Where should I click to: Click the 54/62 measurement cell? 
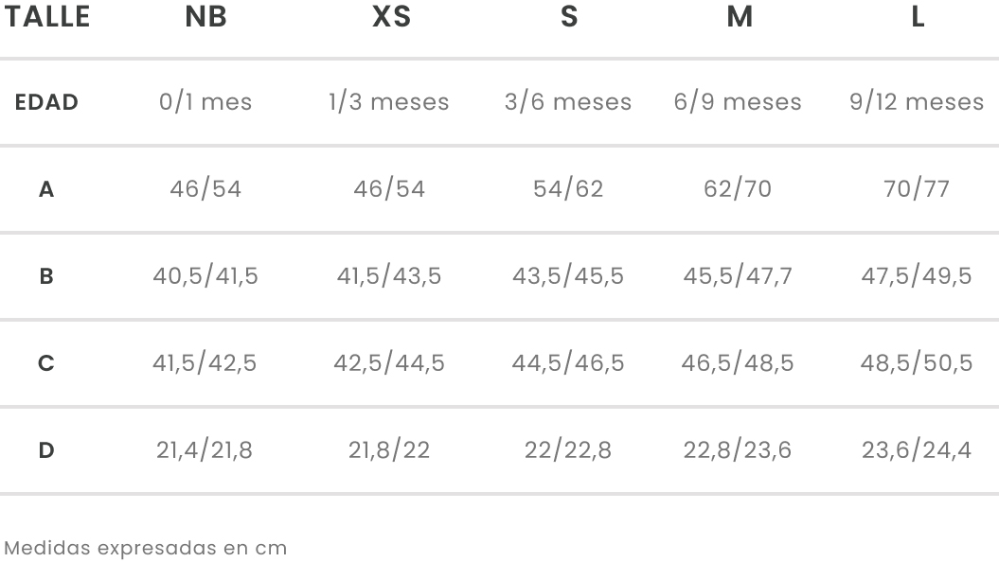click(x=567, y=188)
